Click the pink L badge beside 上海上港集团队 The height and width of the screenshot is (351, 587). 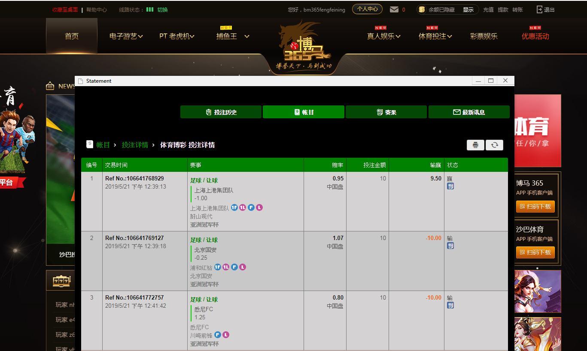click(x=259, y=207)
